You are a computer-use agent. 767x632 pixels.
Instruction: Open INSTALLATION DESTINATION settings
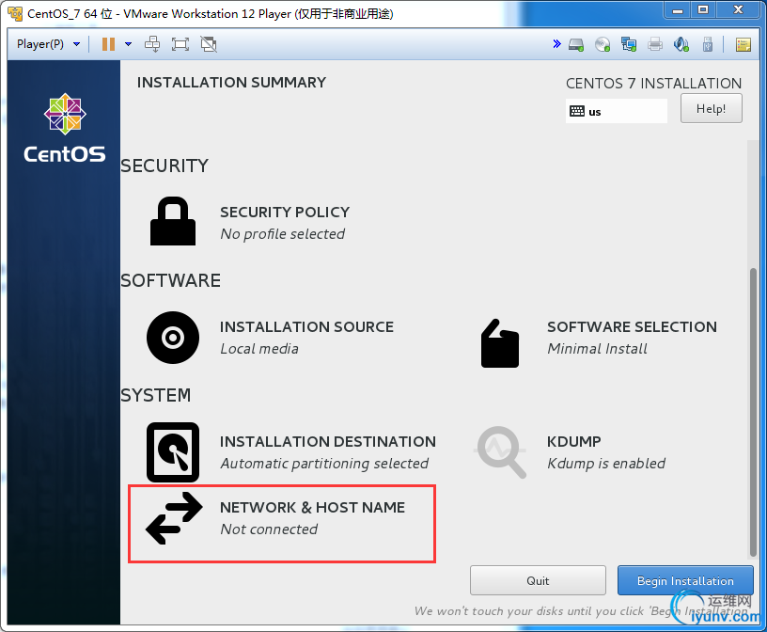(328, 442)
